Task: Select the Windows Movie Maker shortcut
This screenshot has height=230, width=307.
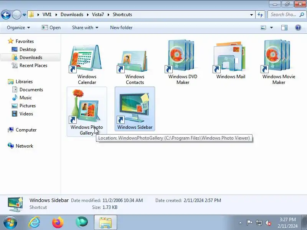Action: (279, 62)
